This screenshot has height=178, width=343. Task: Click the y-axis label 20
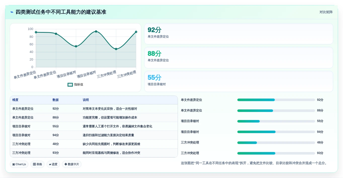tap(31, 60)
